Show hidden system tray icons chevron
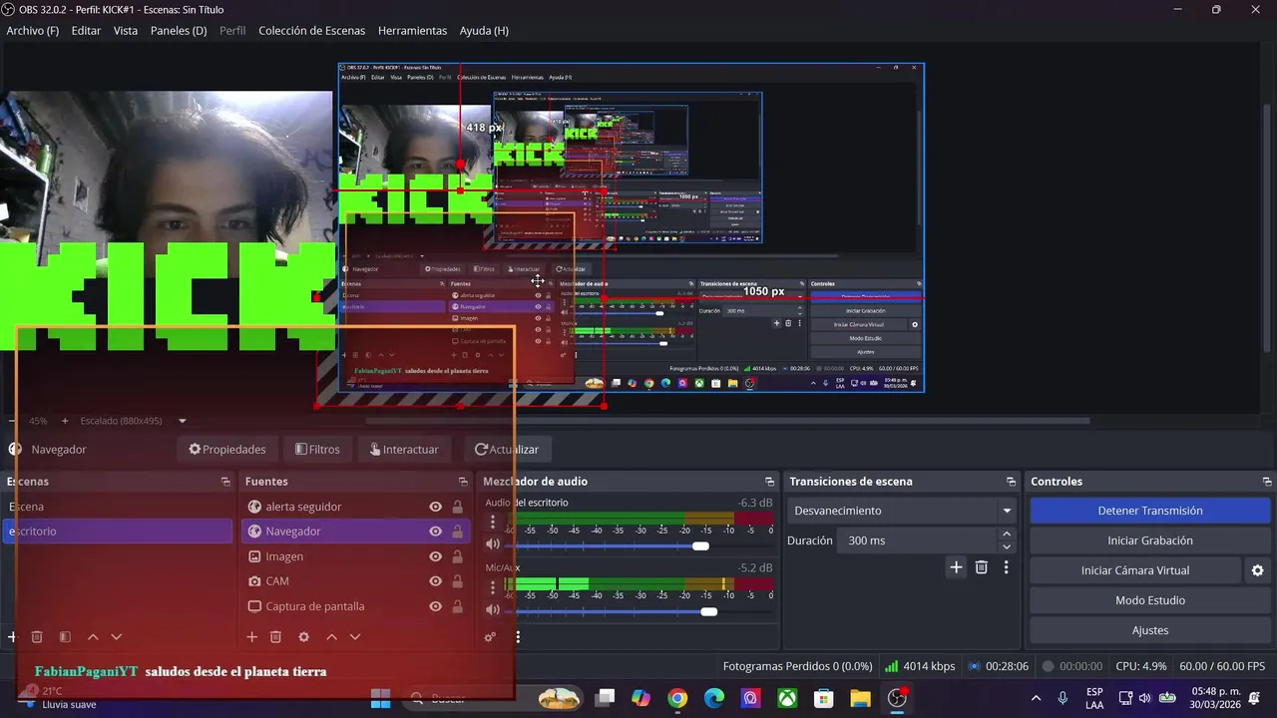 point(1036,698)
